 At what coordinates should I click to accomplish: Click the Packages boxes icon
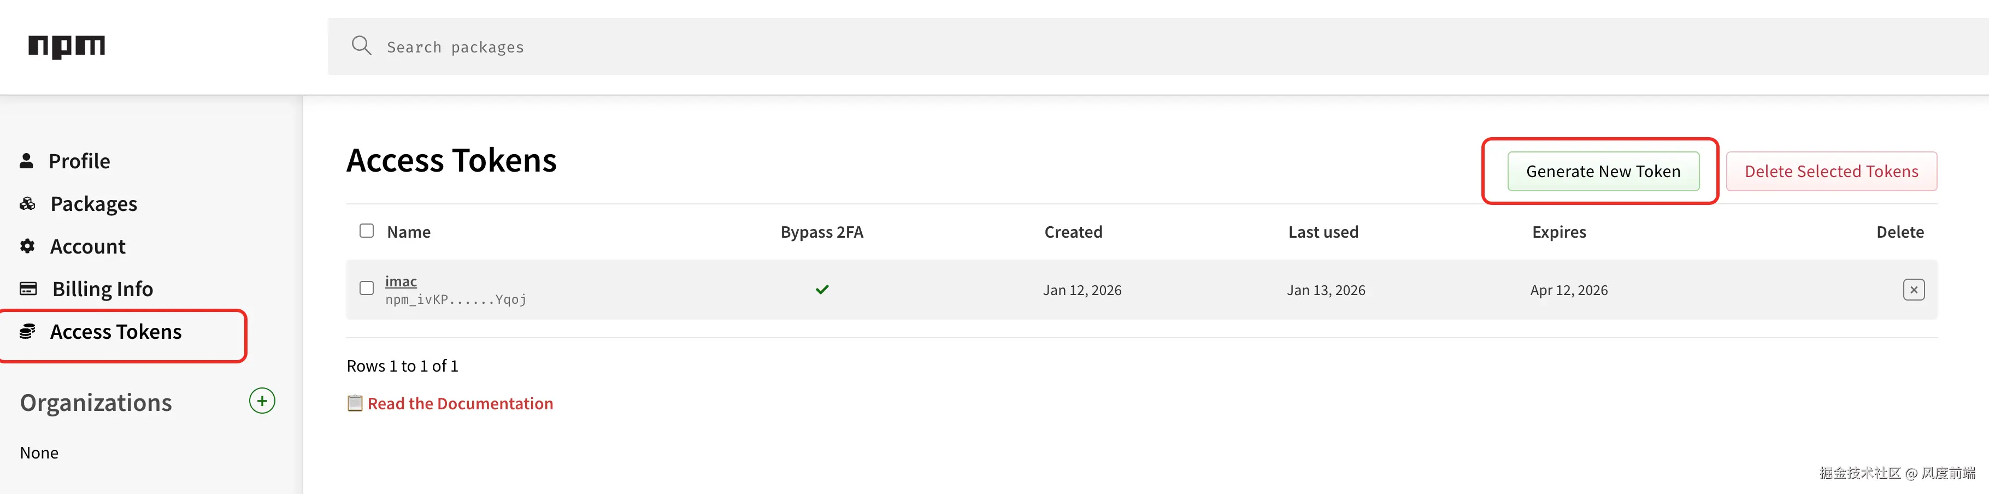(x=28, y=204)
